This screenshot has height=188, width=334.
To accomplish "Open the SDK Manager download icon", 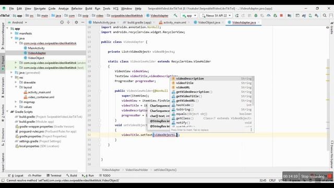I will point(317,16).
